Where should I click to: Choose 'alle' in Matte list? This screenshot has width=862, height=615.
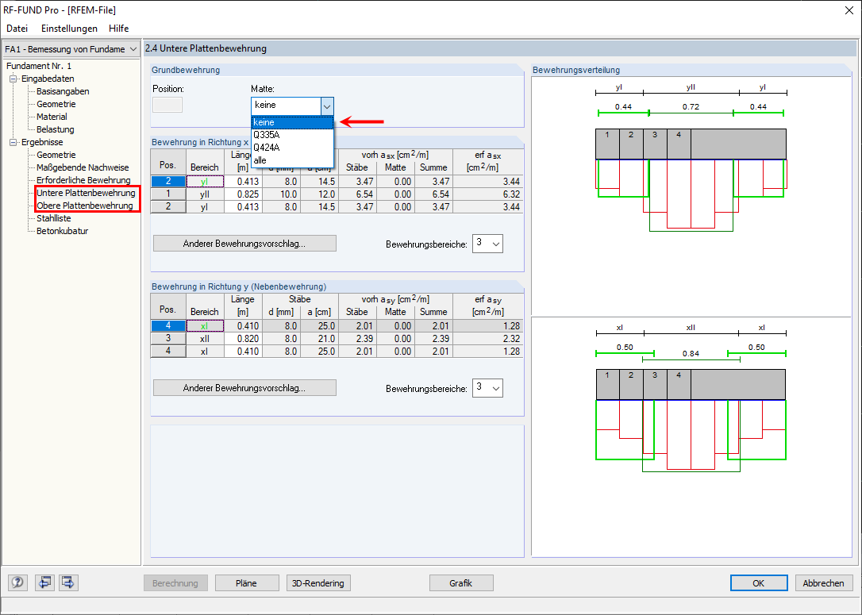click(292, 160)
